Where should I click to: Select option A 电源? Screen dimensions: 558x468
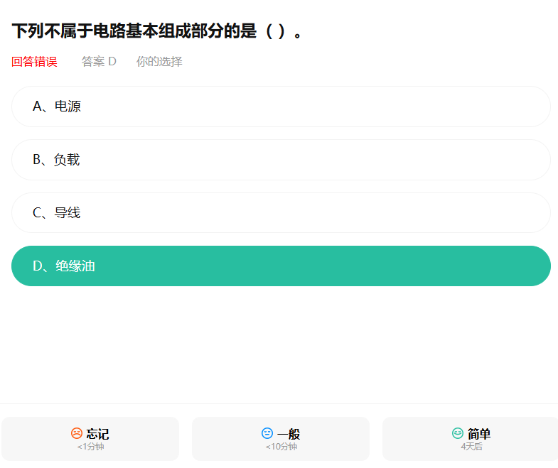click(281, 107)
